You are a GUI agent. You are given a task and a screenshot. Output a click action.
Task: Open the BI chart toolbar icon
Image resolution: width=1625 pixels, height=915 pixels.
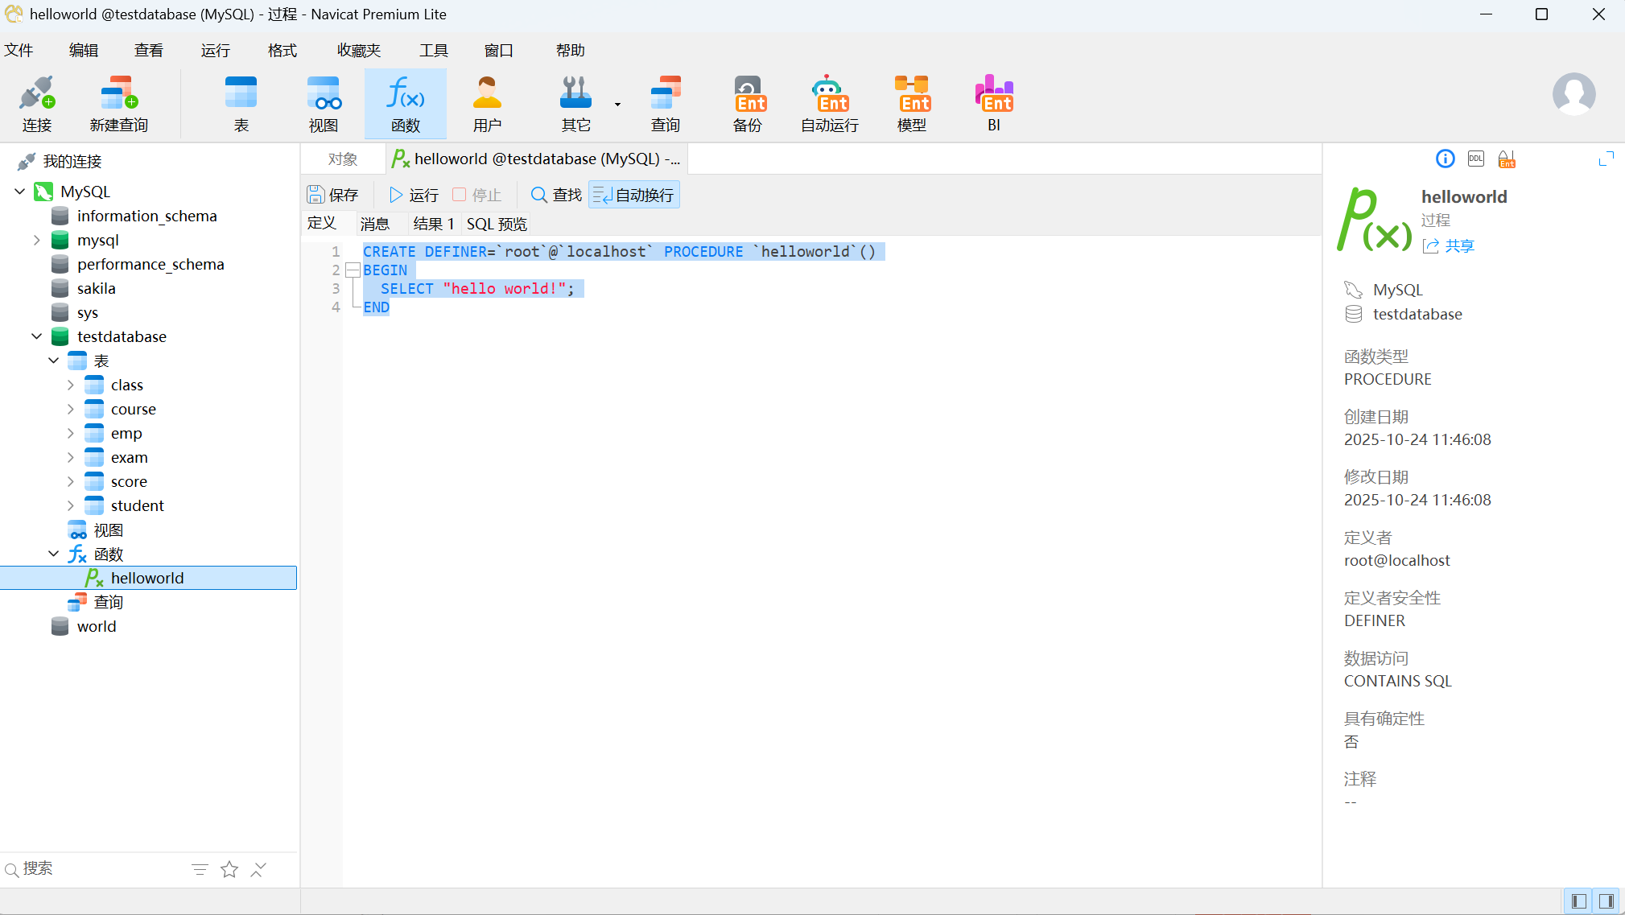(x=994, y=93)
